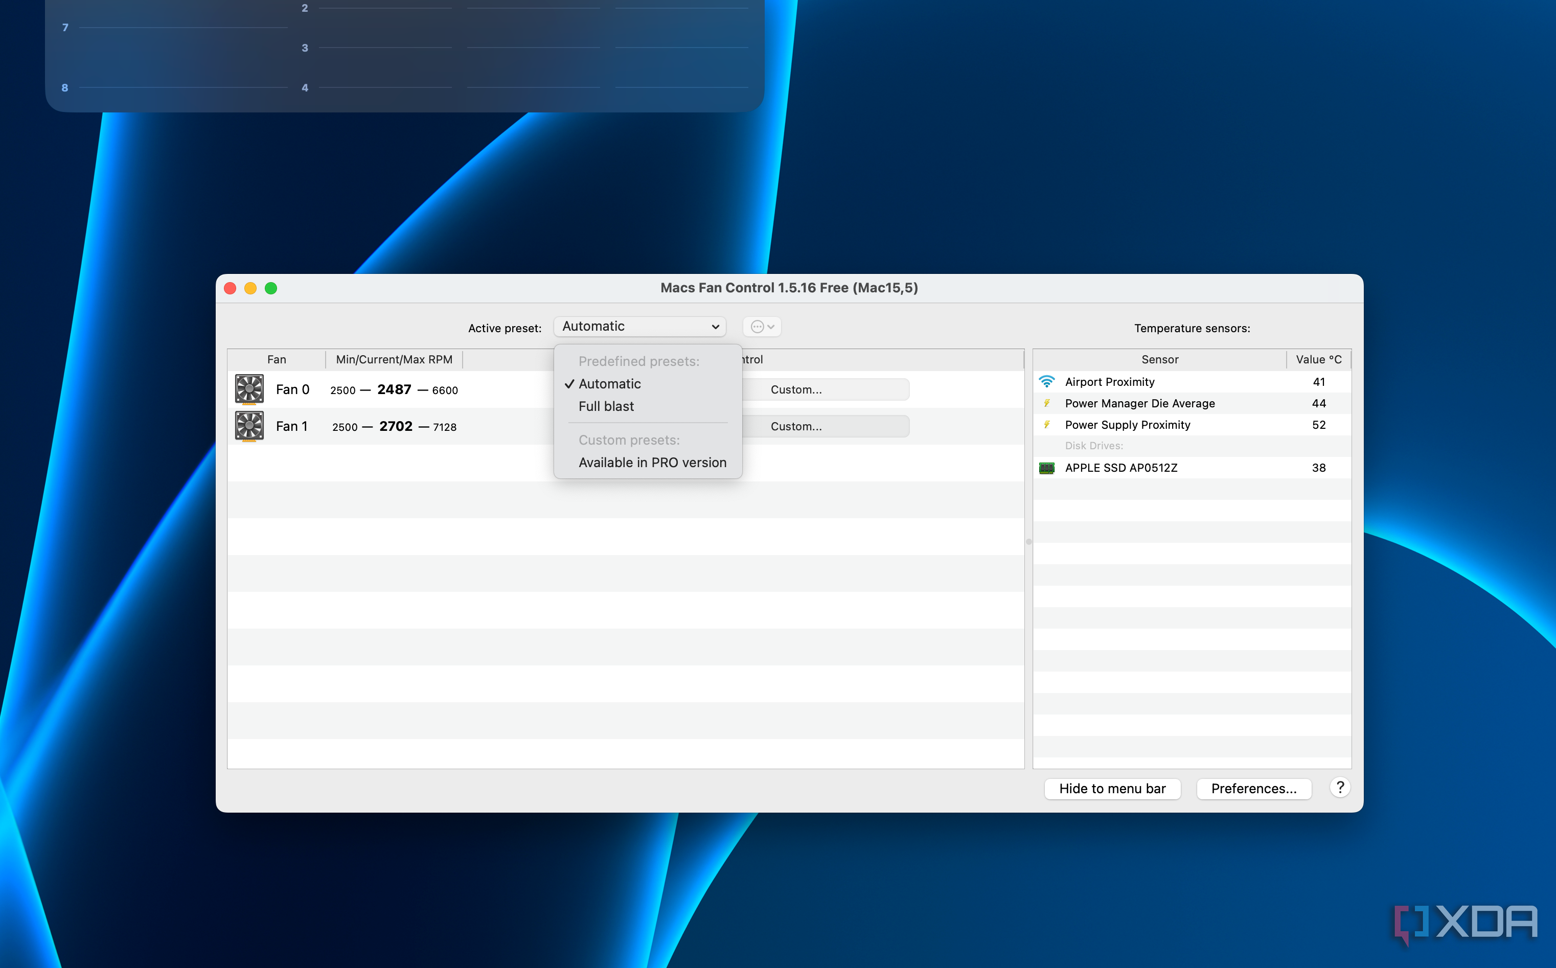Viewport: 1556px width, 968px height.
Task: Choose the Full blast preset
Action: [647, 406]
